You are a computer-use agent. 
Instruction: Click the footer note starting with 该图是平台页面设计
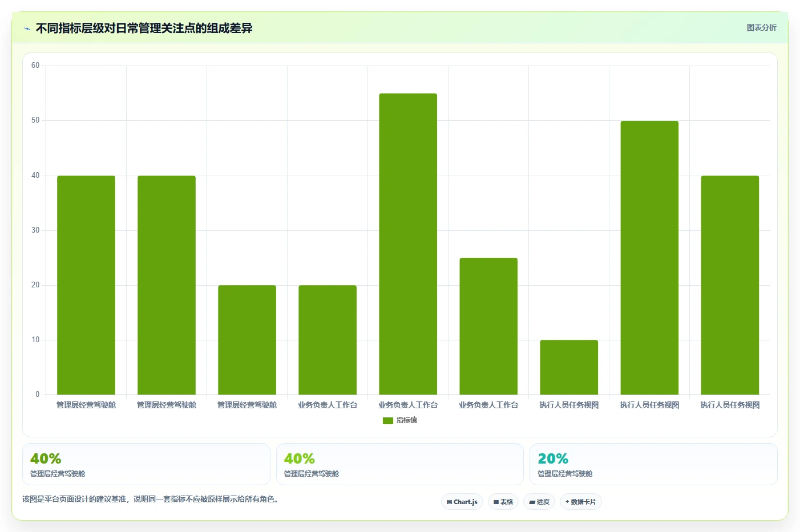(151, 499)
